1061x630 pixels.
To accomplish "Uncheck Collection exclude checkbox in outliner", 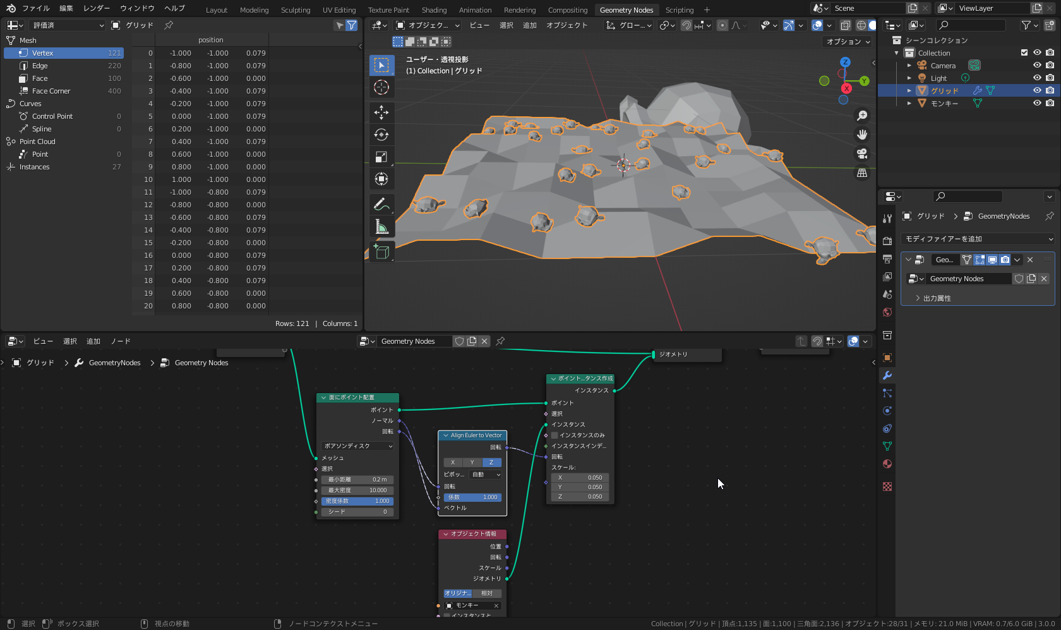I will (1024, 52).
